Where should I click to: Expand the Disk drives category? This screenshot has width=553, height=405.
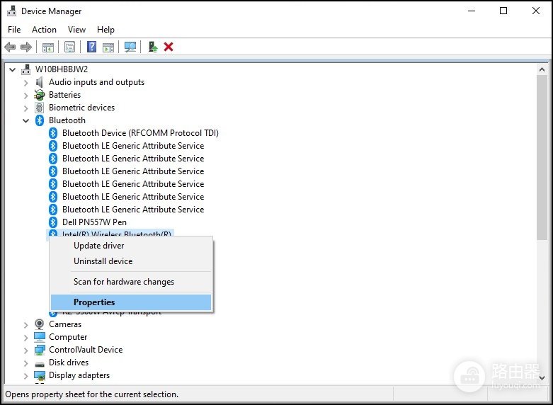click(x=25, y=363)
